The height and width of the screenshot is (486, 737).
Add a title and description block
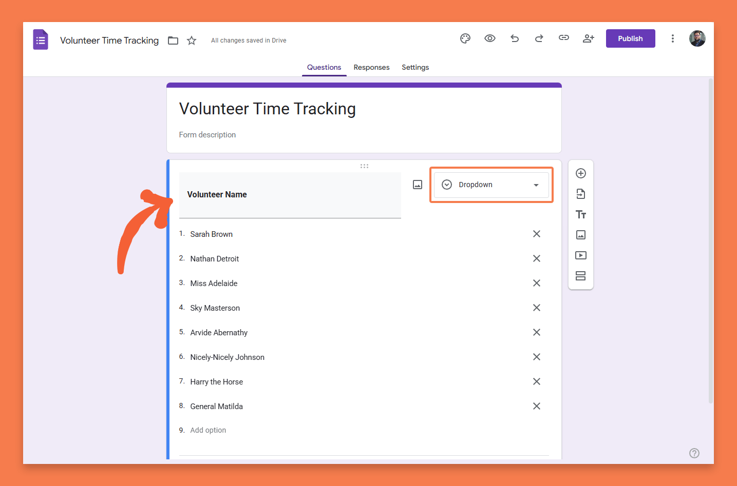tap(581, 214)
